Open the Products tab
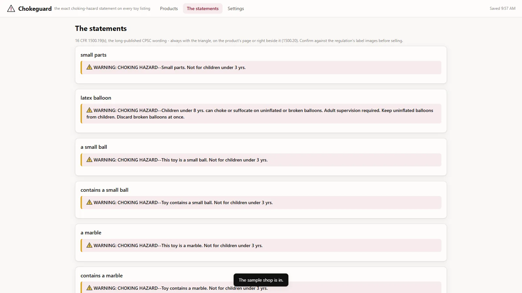 click(x=169, y=8)
